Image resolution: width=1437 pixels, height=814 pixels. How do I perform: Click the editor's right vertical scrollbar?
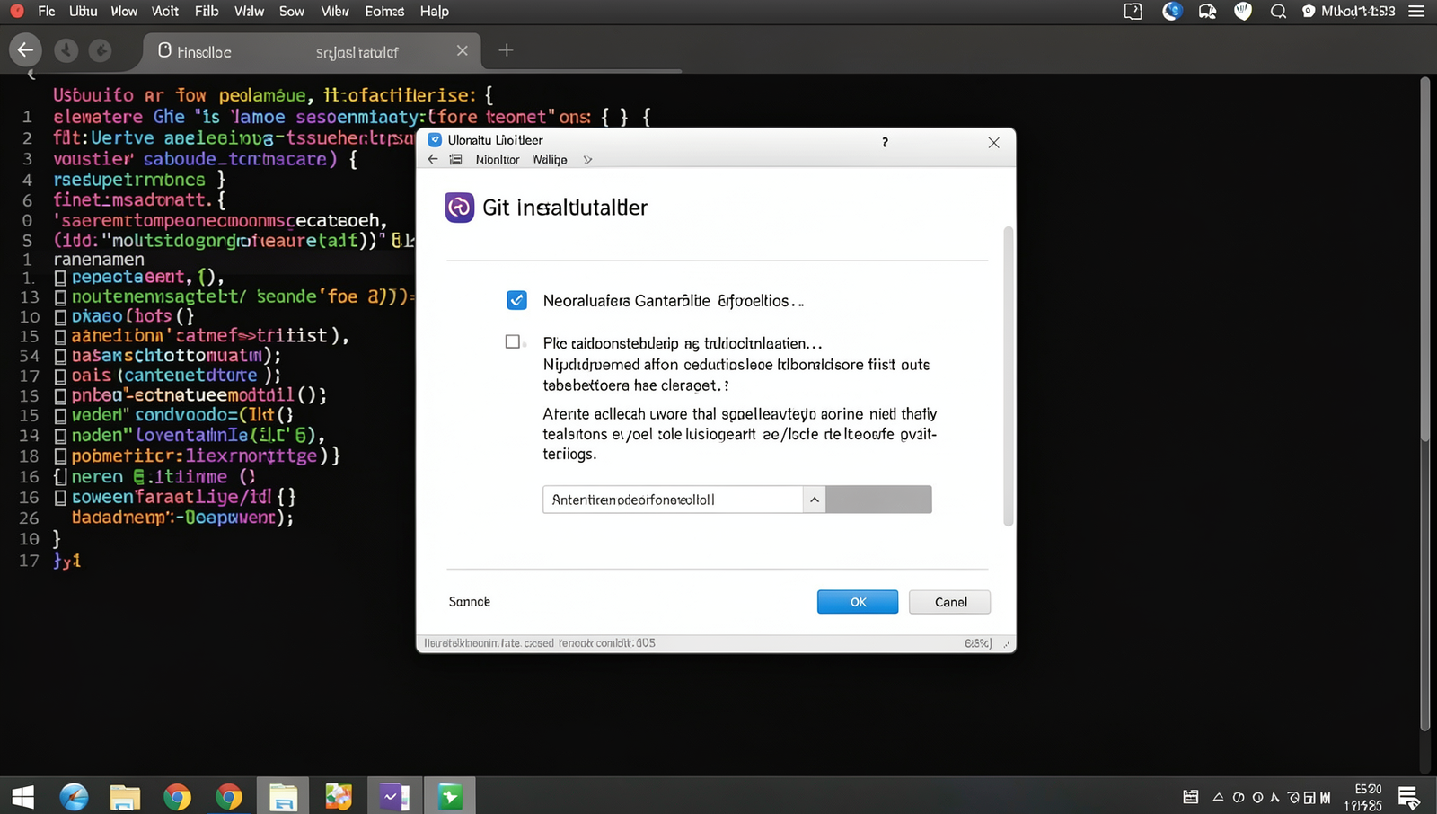pos(1424,404)
